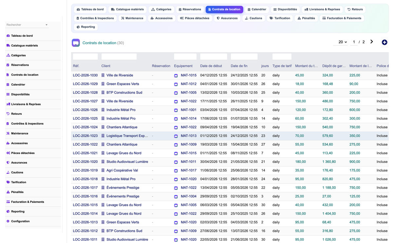Open client Studio Audiovisuel Lumière in LOC-2026-1020 row
This screenshot has height=243, width=393.
127,162
